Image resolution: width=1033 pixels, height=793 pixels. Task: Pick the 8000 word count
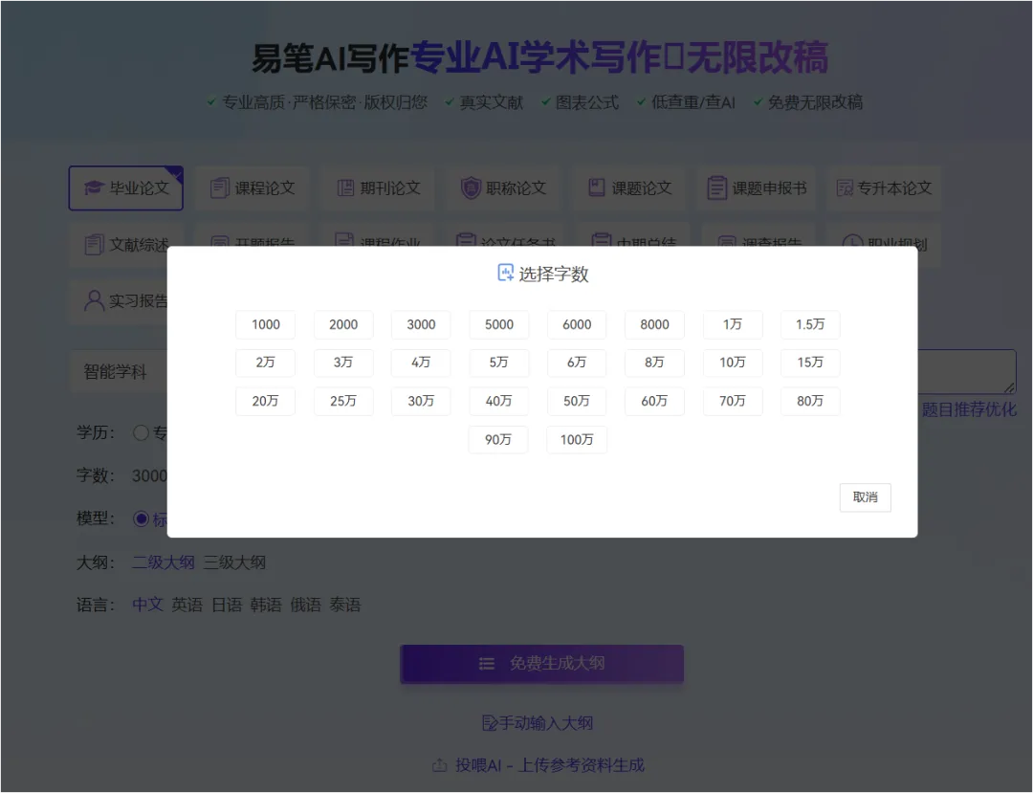pos(654,324)
